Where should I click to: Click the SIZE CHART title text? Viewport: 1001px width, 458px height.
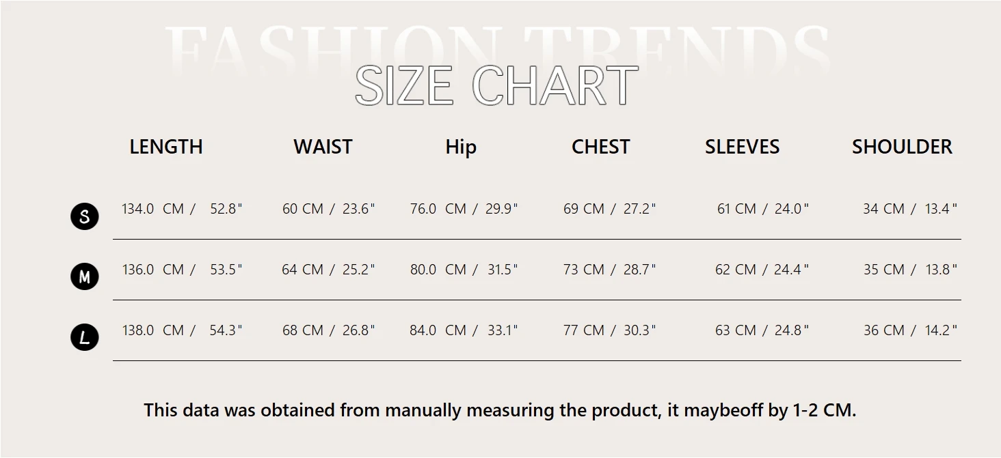[x=496, y=86]
